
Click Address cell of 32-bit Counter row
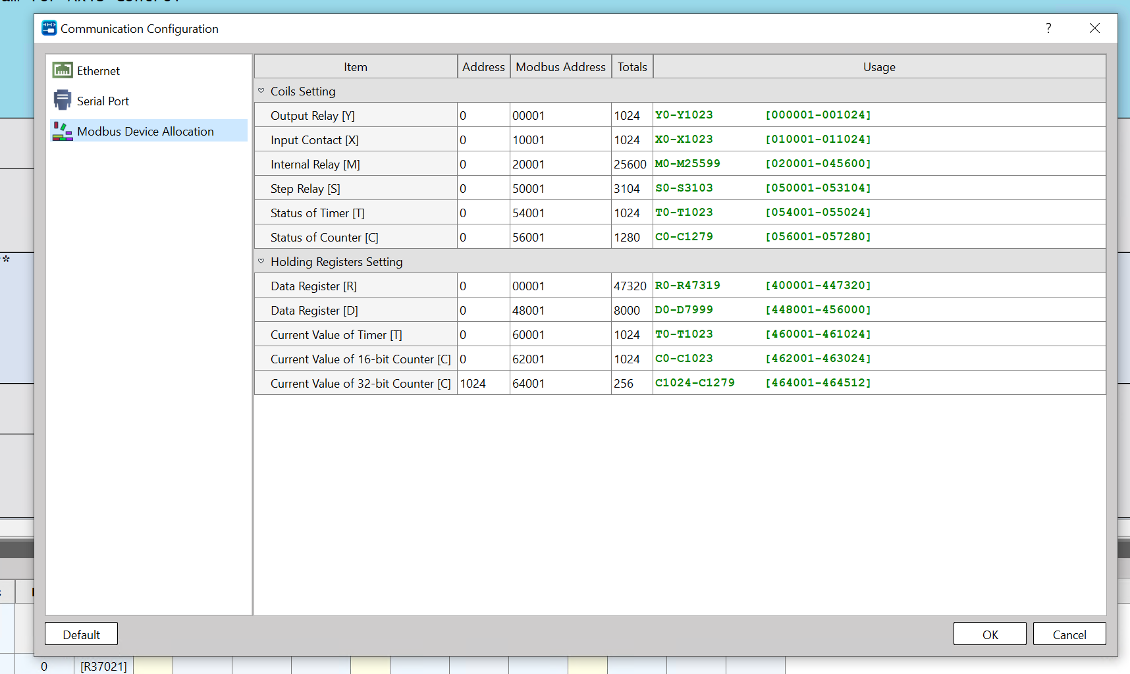point(483,383)
